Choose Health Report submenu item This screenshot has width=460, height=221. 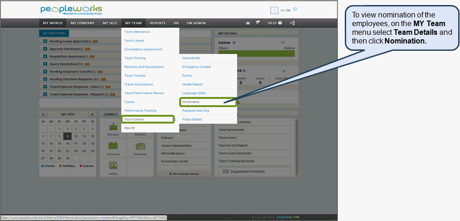pyautogui.click(x=193, y=85)
